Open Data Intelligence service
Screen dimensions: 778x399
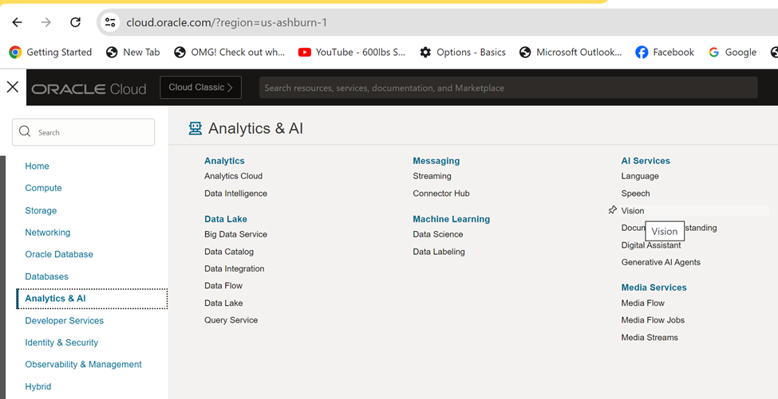[235, 193]
